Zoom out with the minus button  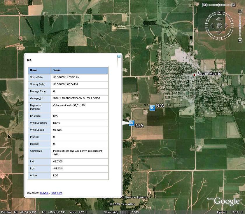click(x=240, y=40)
